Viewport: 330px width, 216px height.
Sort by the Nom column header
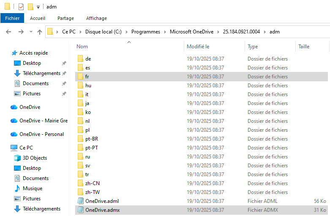click(82, 47)
